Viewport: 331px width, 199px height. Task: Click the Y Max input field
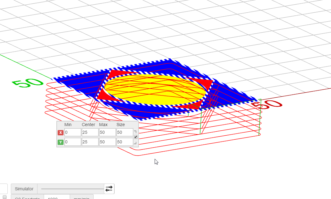click(108, 142)
